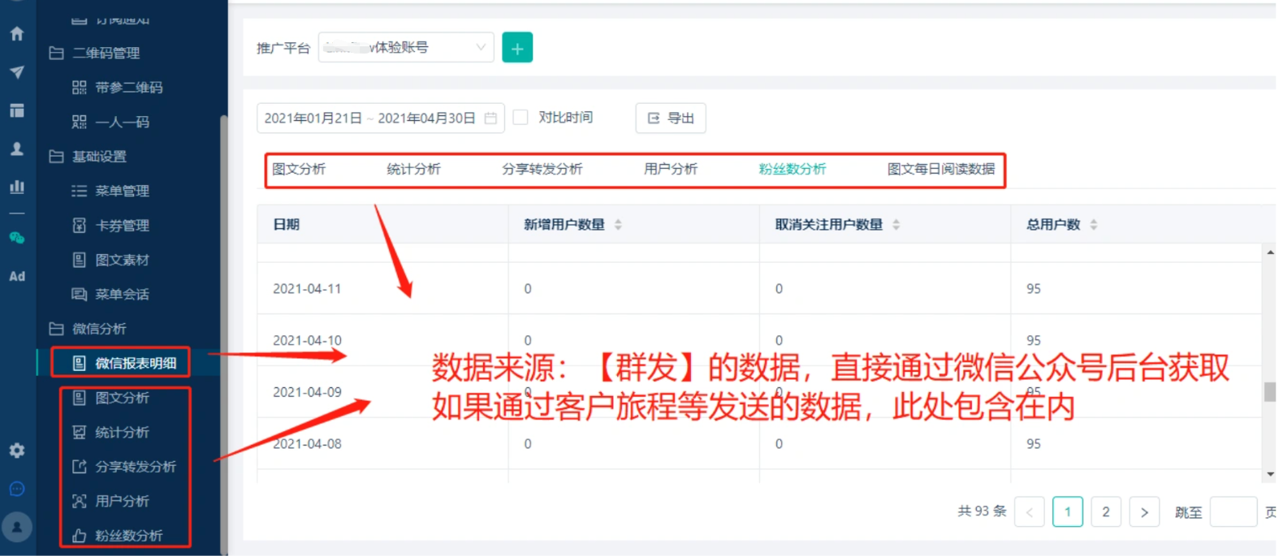Click the 导出 export button

[671, 118]
